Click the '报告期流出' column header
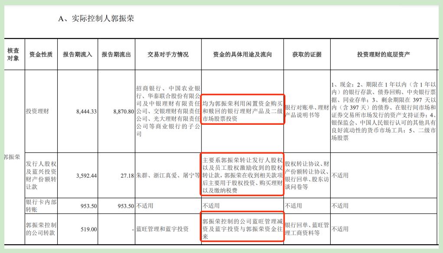Image resolution: width=443 pixels, height=253 pixels. 116,55
